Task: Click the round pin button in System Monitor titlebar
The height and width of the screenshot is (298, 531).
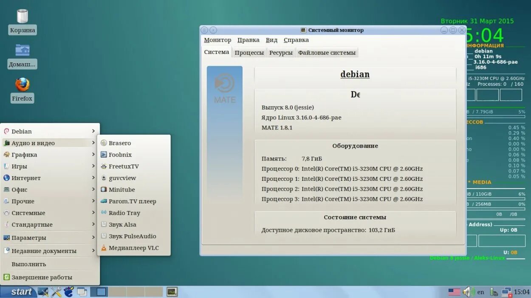Action: pos(213,30)
